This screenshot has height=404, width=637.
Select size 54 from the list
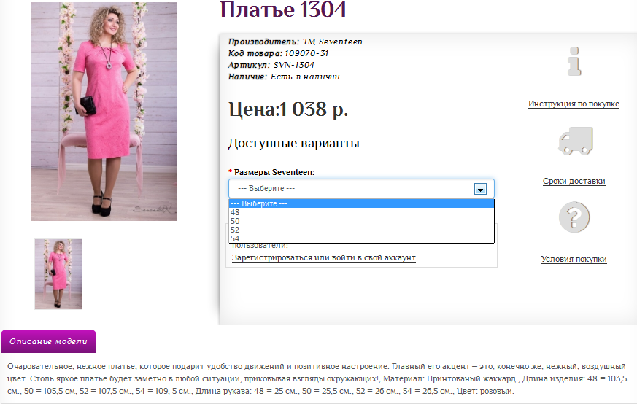pyautogui.click(x=361, y=238)
